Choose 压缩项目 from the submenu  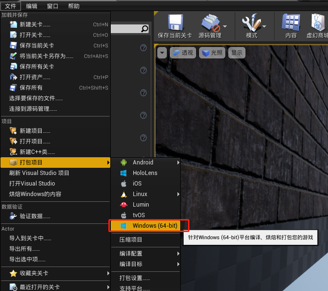[146, 240]
